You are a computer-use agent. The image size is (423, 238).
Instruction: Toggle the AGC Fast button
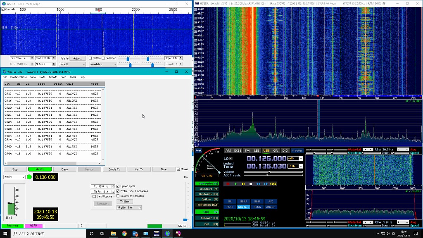tap(243, 207)
